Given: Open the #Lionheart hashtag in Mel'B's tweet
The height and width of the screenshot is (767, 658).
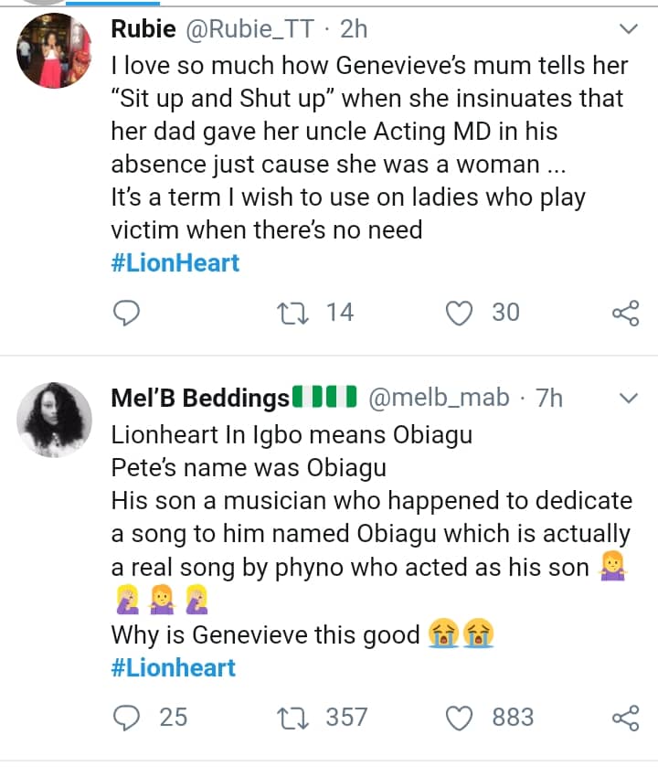Looking at the screenshot, I should tap(174, 667).
